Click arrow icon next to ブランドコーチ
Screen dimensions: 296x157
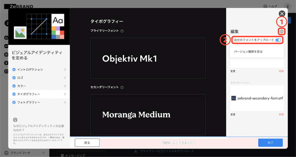[x=43, y=153]
